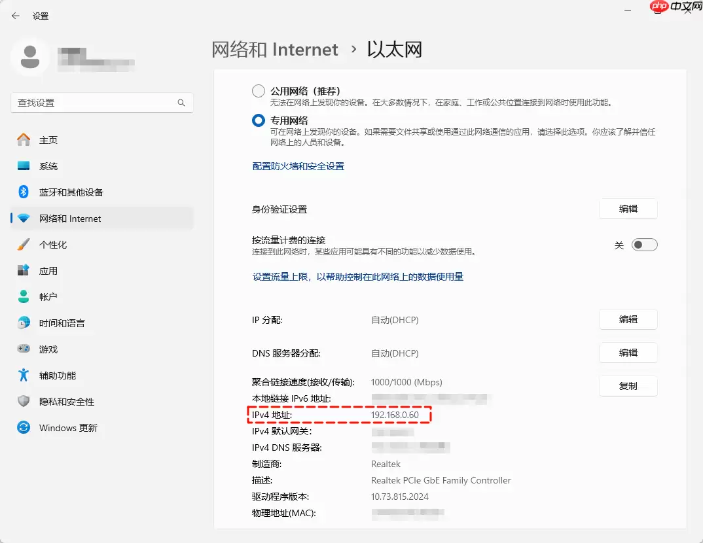Screen dimensions: 703x543
Task: Open 游戏 settings section
Action: pyautogui.click(x=101, y=349)
